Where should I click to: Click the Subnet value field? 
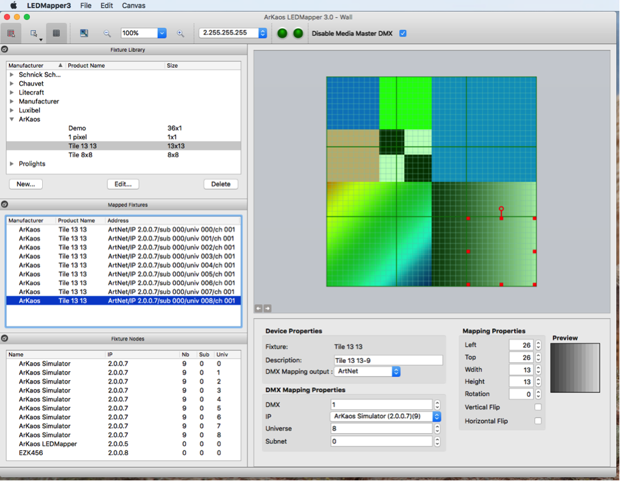point(382,441)
